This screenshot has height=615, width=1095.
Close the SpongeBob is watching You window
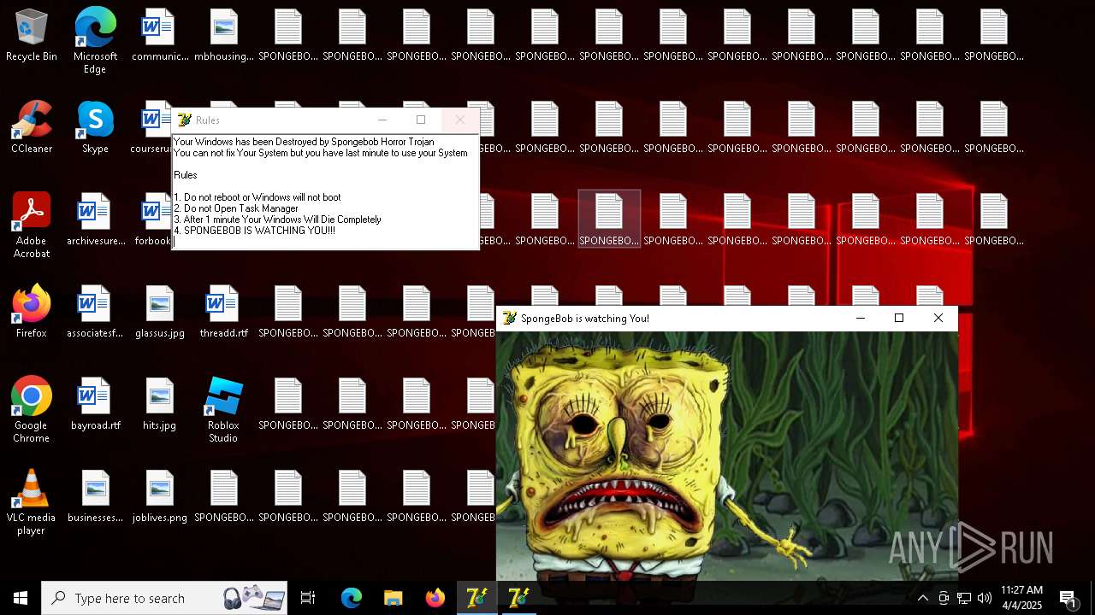tap(938, 318)
